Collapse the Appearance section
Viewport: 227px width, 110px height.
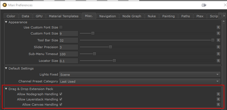tap(6, 22)
